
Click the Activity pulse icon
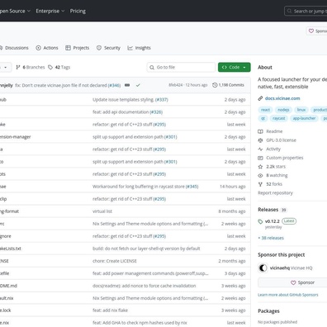pos(260,149)
